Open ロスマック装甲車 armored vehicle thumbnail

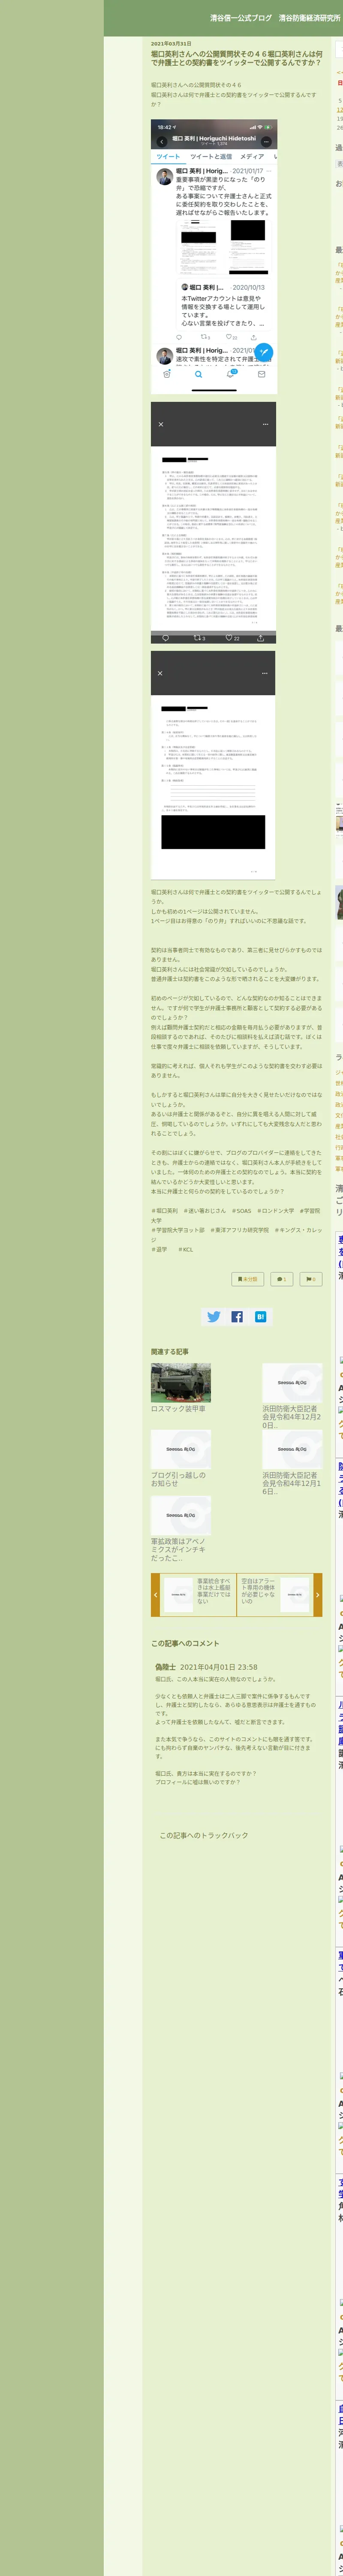pyautogui.click(x=181, y=1383)
